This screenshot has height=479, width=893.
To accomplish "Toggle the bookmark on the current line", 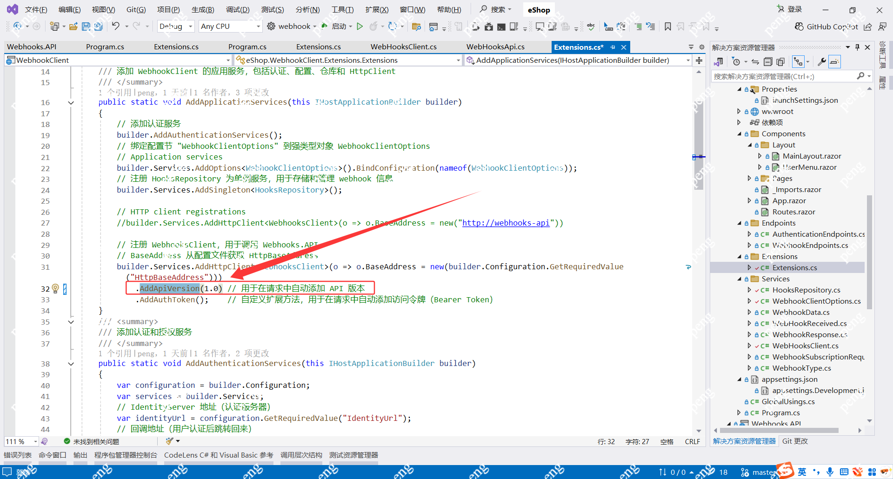I will 668,27.
